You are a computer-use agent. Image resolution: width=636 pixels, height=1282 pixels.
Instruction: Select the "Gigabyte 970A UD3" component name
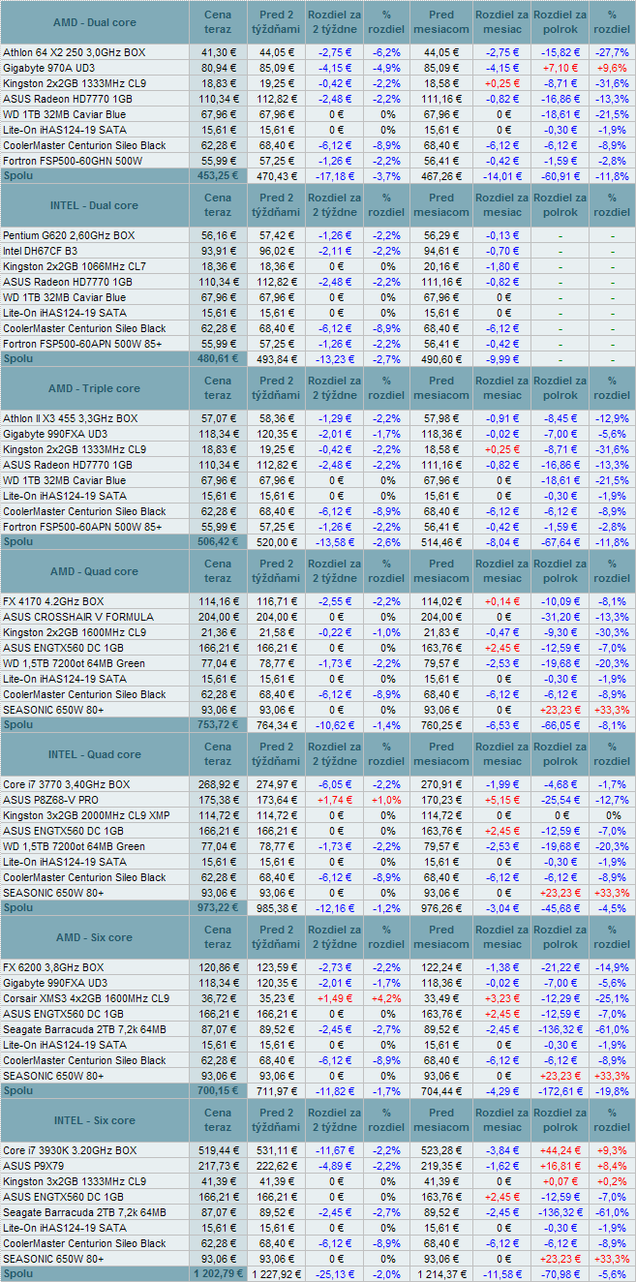[48, 68]
